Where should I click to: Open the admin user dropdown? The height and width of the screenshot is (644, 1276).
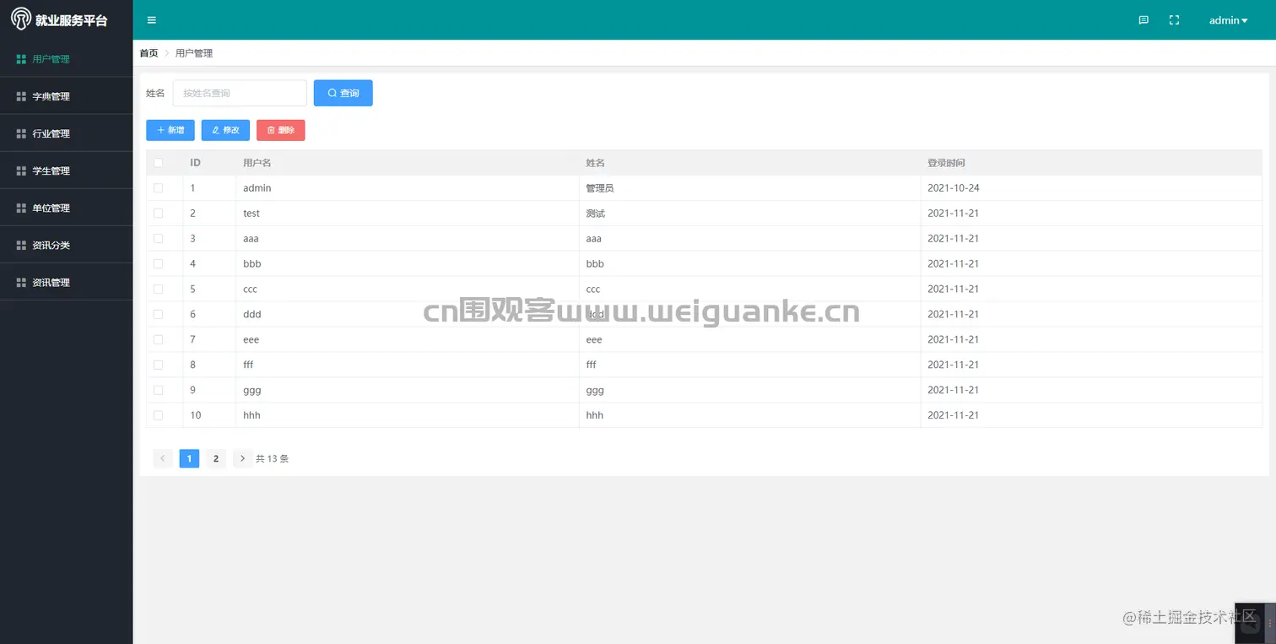click(1228, 20)
